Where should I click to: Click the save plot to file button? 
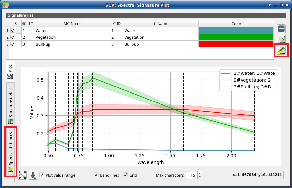click(33, 175)
